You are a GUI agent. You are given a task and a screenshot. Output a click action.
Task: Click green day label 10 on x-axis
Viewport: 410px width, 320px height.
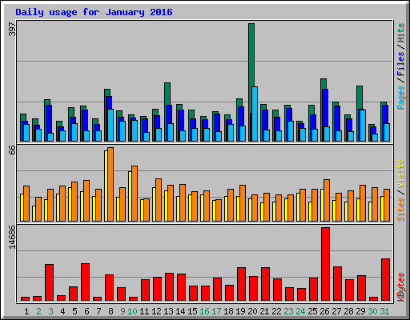132,311
